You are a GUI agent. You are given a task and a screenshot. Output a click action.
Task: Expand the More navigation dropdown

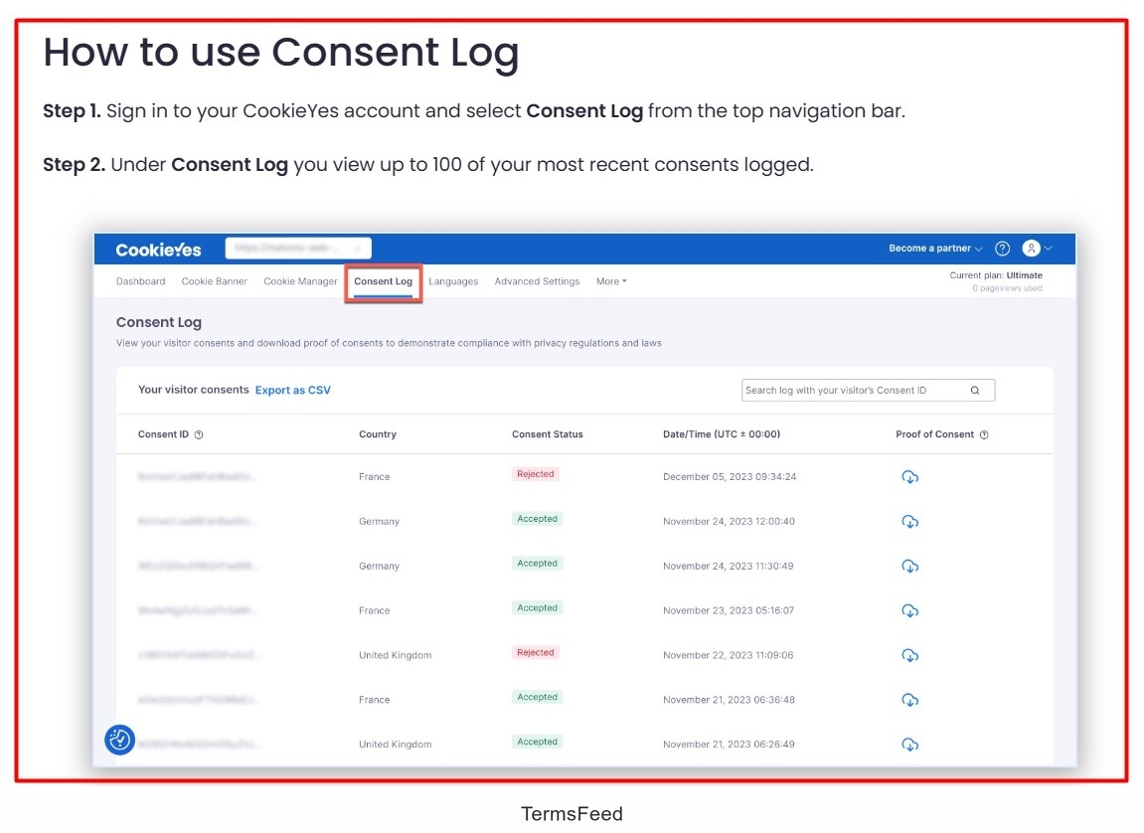pos(611,281)
